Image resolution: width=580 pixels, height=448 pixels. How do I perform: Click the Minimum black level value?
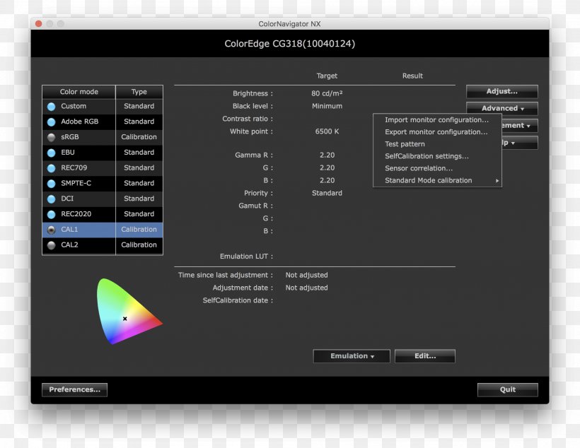pos(327,106)
